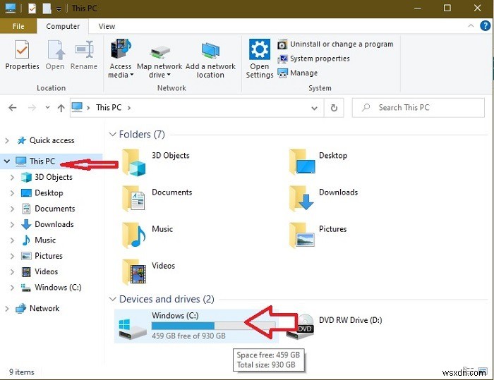Open System properties
Screen dimensions: 494x380
pos(313,59)
